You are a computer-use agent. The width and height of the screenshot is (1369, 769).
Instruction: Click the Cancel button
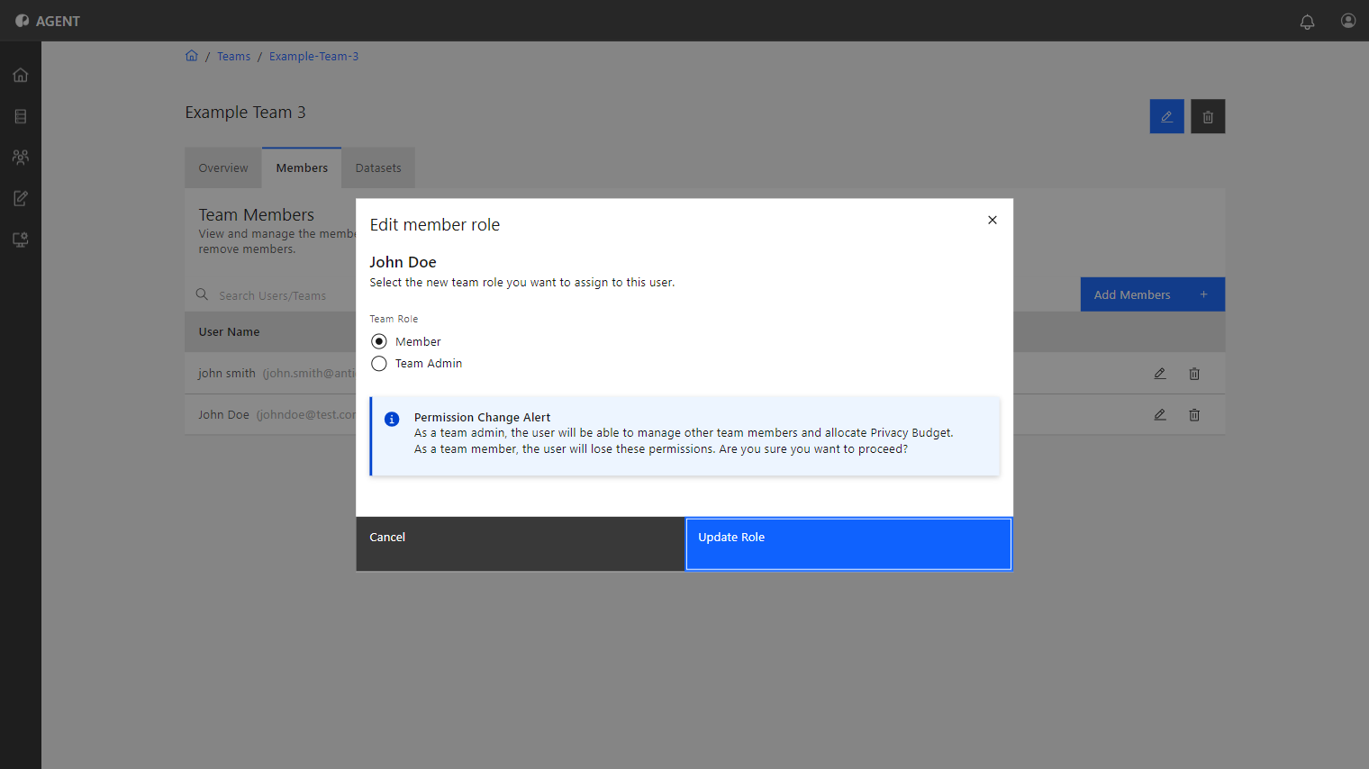pyautogui.click(x=521, y=544)
